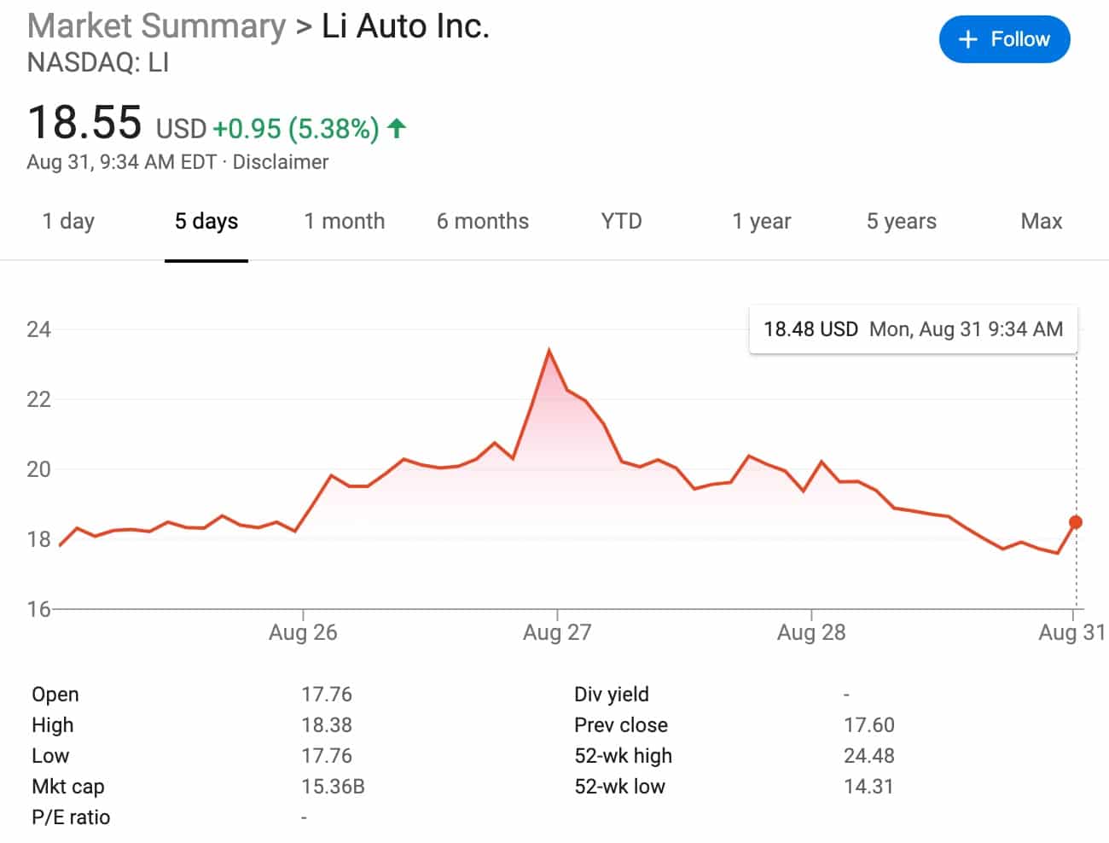
Task: Click the 52-wk high value 24.48
Action: tap(869, 755)
